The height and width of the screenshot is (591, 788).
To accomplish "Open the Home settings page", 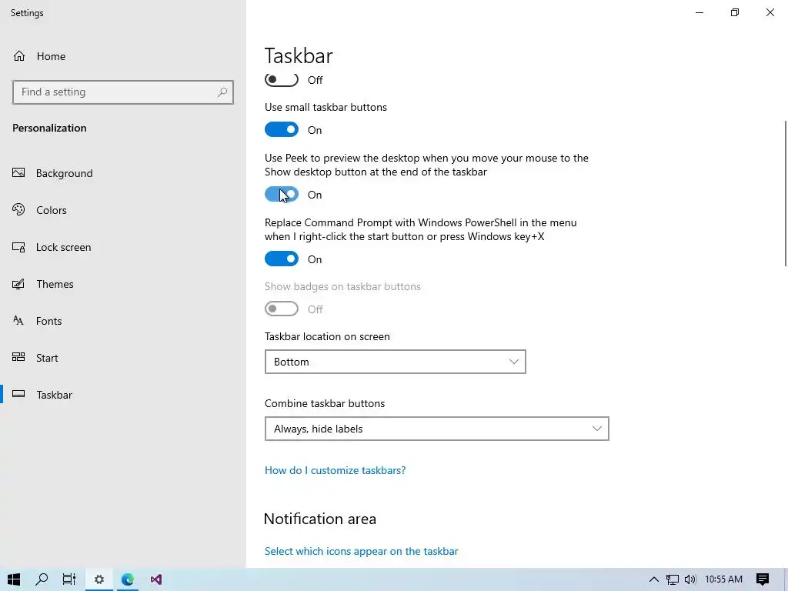I will click(39, 56).
